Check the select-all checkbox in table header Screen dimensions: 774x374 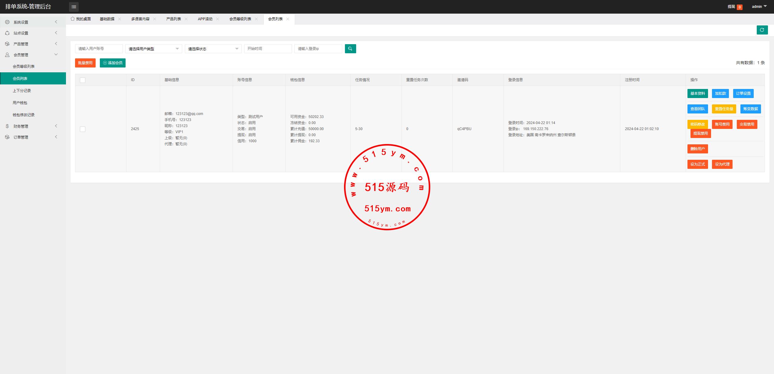pos(83,80)
